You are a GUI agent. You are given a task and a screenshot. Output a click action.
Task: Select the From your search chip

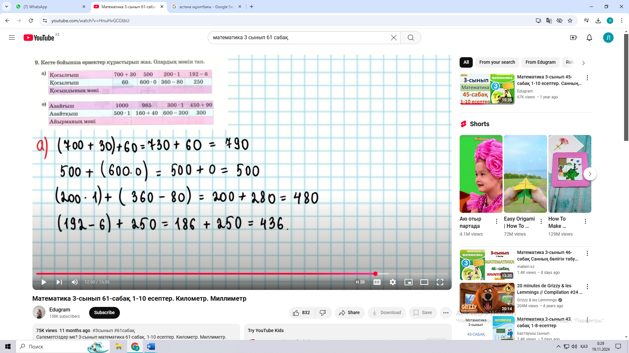[497, 62]
